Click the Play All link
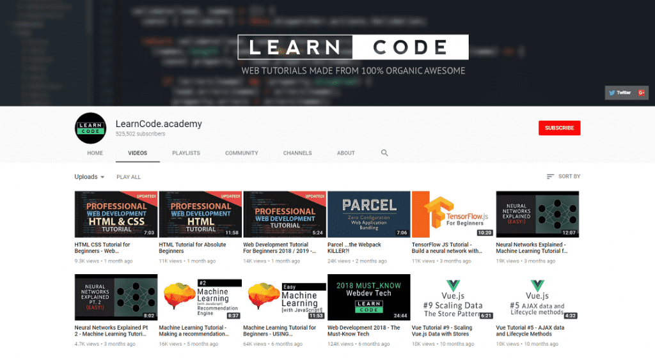This screenshot has width=655, height=361. [128, 177]
